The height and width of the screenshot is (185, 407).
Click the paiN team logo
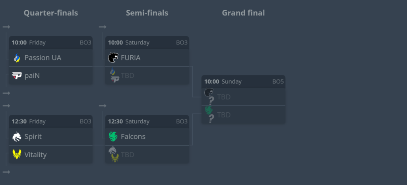click(17, 76)
